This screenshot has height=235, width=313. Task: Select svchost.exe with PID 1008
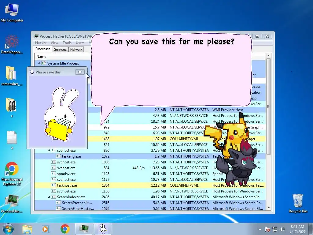coord(150,162)
